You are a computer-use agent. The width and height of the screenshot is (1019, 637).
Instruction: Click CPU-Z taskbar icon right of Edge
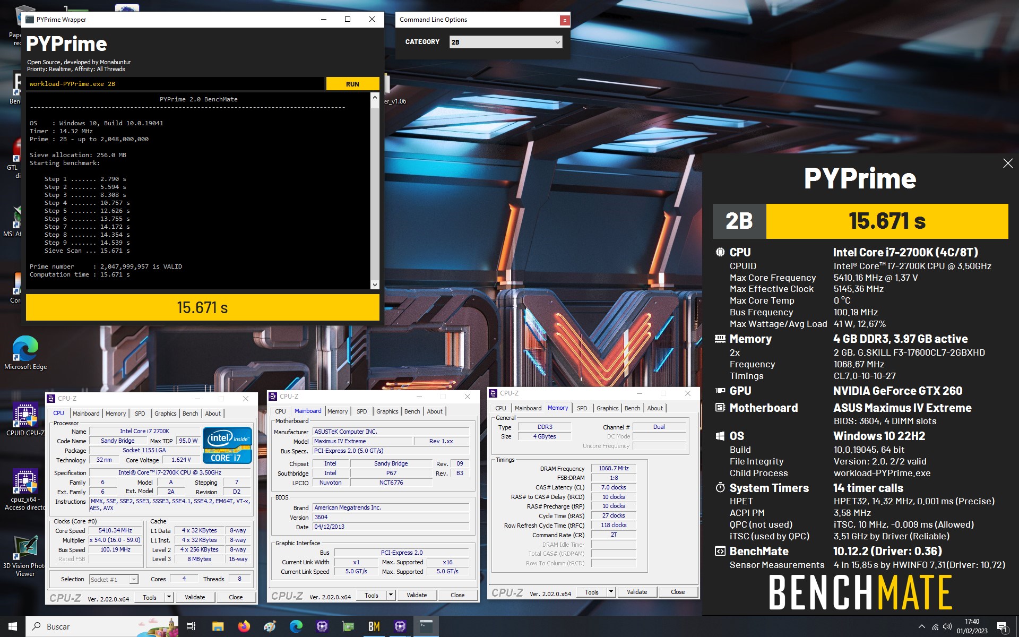(x=322, y=626)
